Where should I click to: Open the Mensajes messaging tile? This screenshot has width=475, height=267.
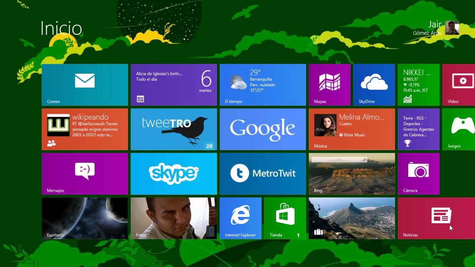click(85, 174)
